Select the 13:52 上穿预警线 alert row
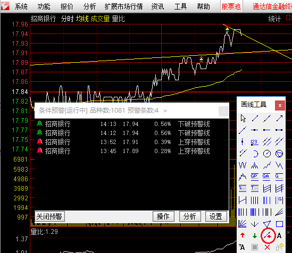Image resolution: width=292 pixels, height=253 pixels. [x=131, y=142]
